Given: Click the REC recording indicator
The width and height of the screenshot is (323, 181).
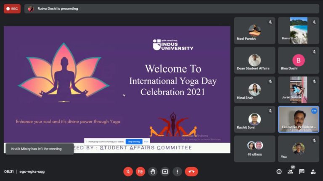Looking at the screenshot, I should pos(12,9).
